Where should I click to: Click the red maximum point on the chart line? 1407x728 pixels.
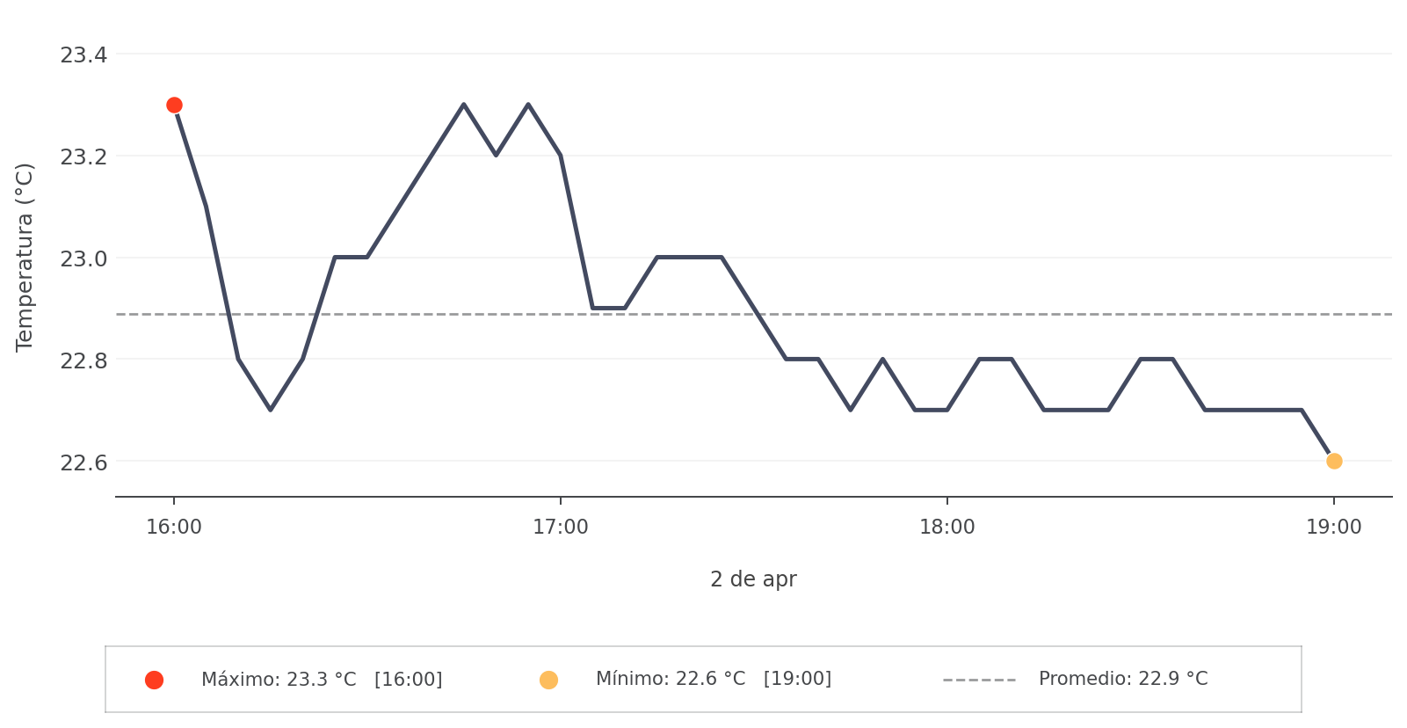174,106
